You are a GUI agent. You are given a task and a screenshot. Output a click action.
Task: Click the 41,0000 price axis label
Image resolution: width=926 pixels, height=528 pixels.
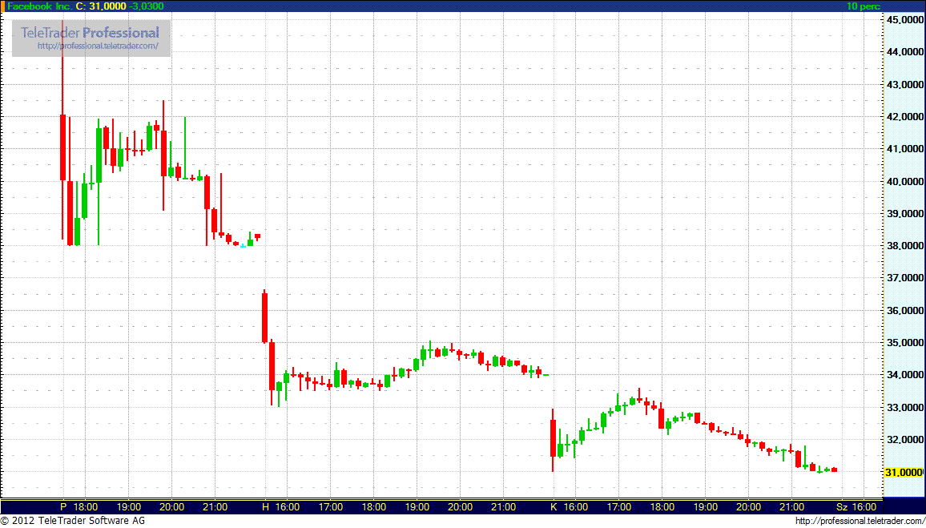pos(904,149)
